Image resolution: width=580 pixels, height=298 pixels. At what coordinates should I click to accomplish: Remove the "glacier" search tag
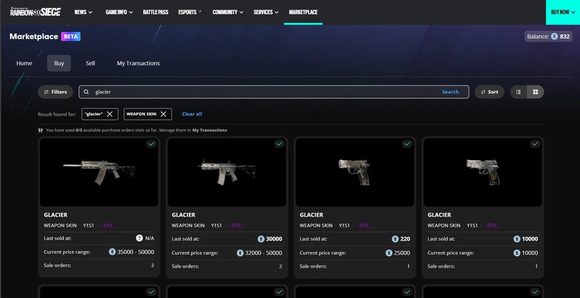(x=110, y=114)
